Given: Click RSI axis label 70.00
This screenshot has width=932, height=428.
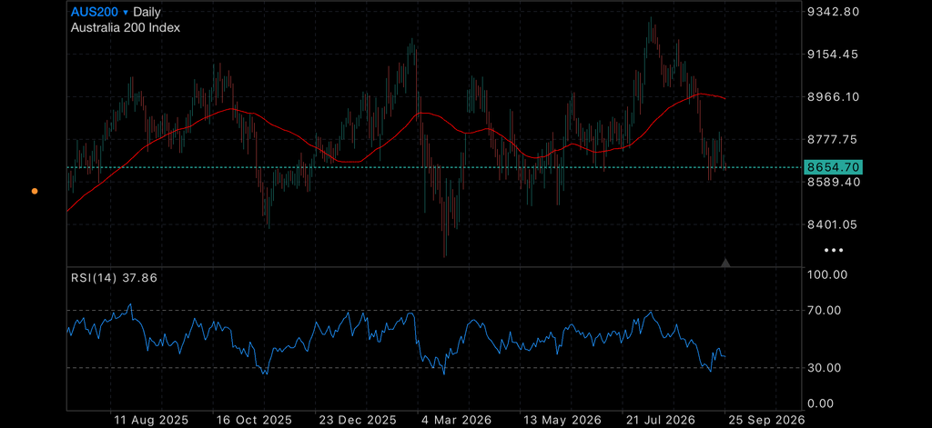Looking at the screenshot, I should coord(824,310).
